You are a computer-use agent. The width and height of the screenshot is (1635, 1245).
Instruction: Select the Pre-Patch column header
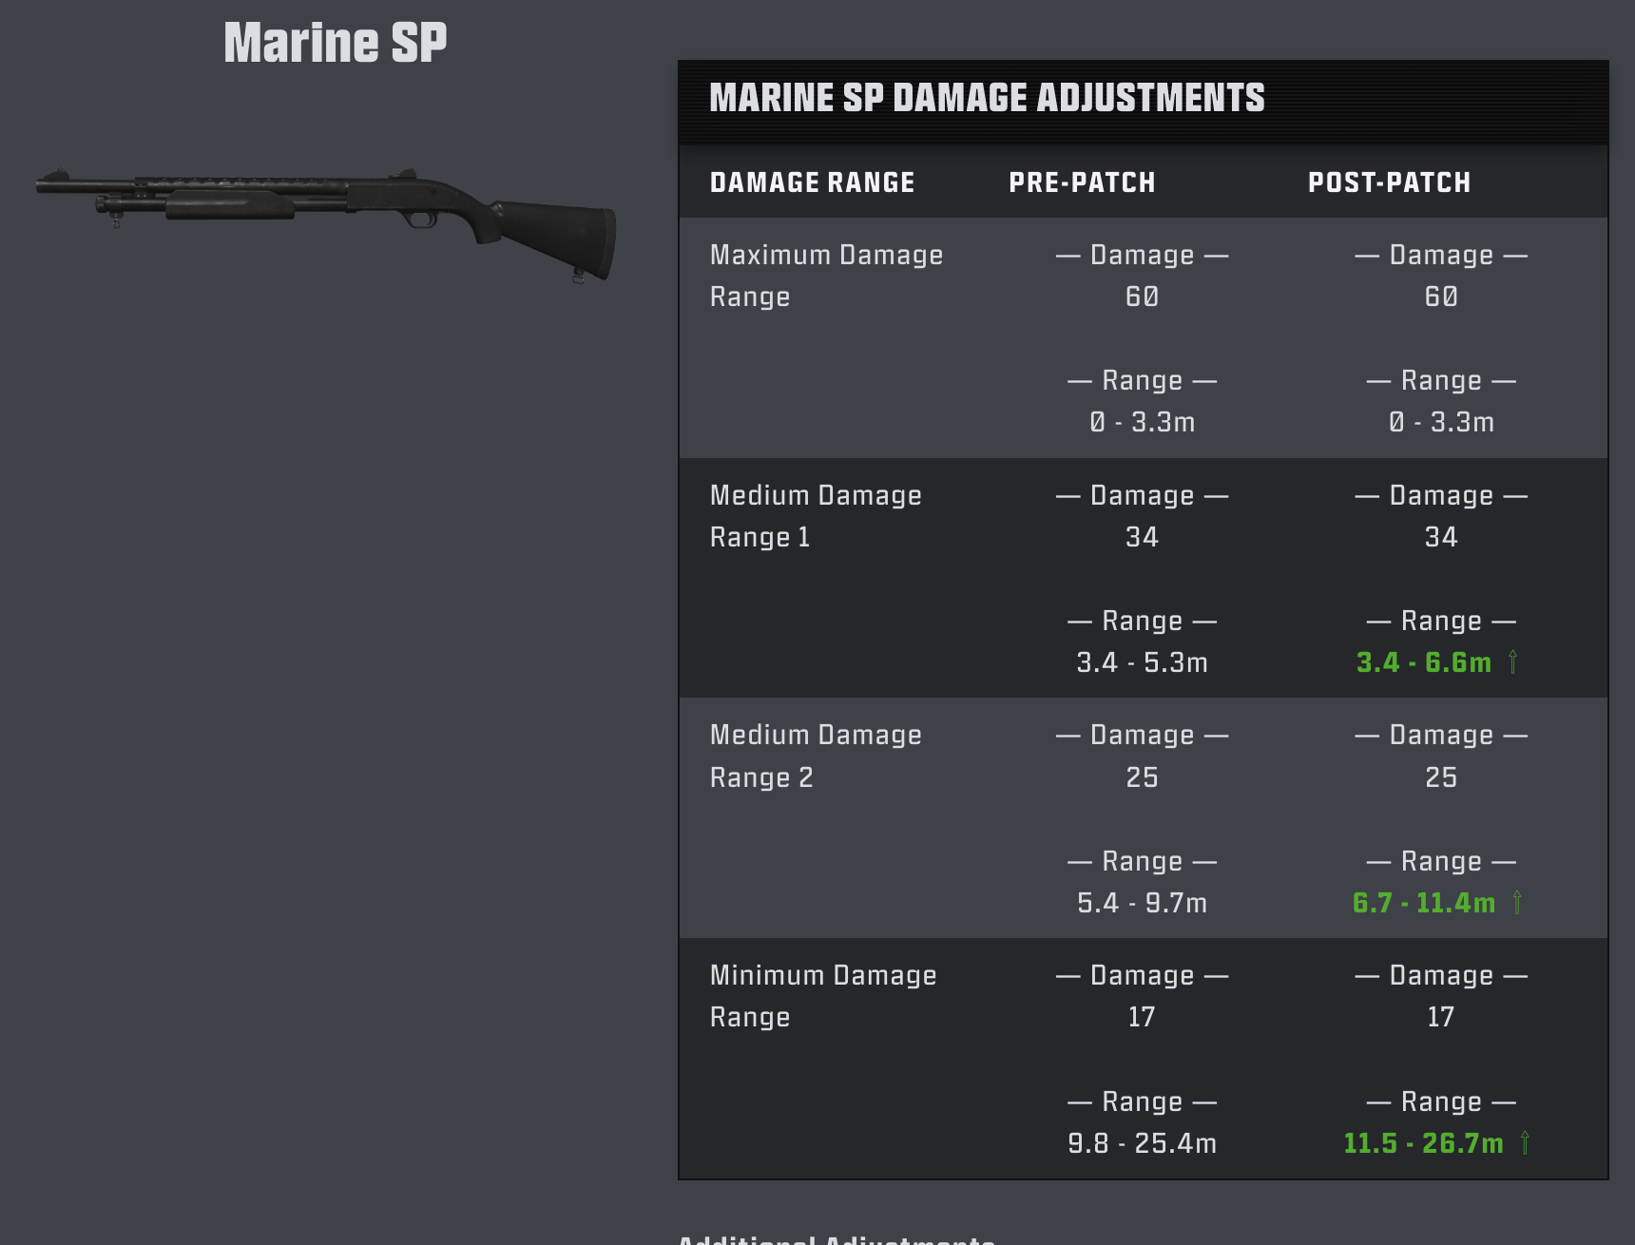coord(1082,182)
